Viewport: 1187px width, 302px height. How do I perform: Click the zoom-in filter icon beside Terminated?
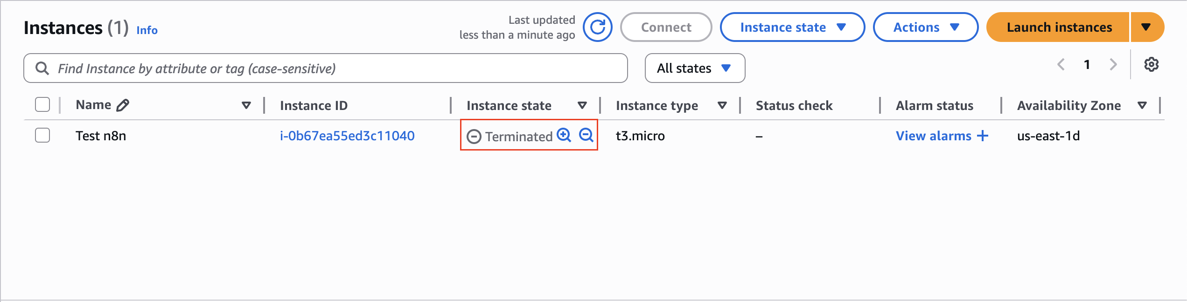click(x=564, y=135)
